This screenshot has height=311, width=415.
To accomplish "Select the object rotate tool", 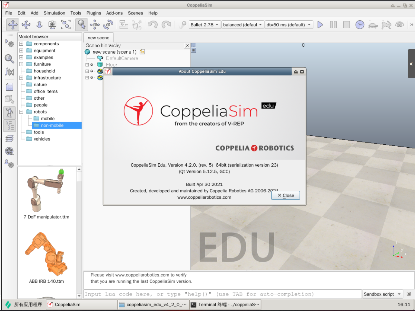I will 108,24.
